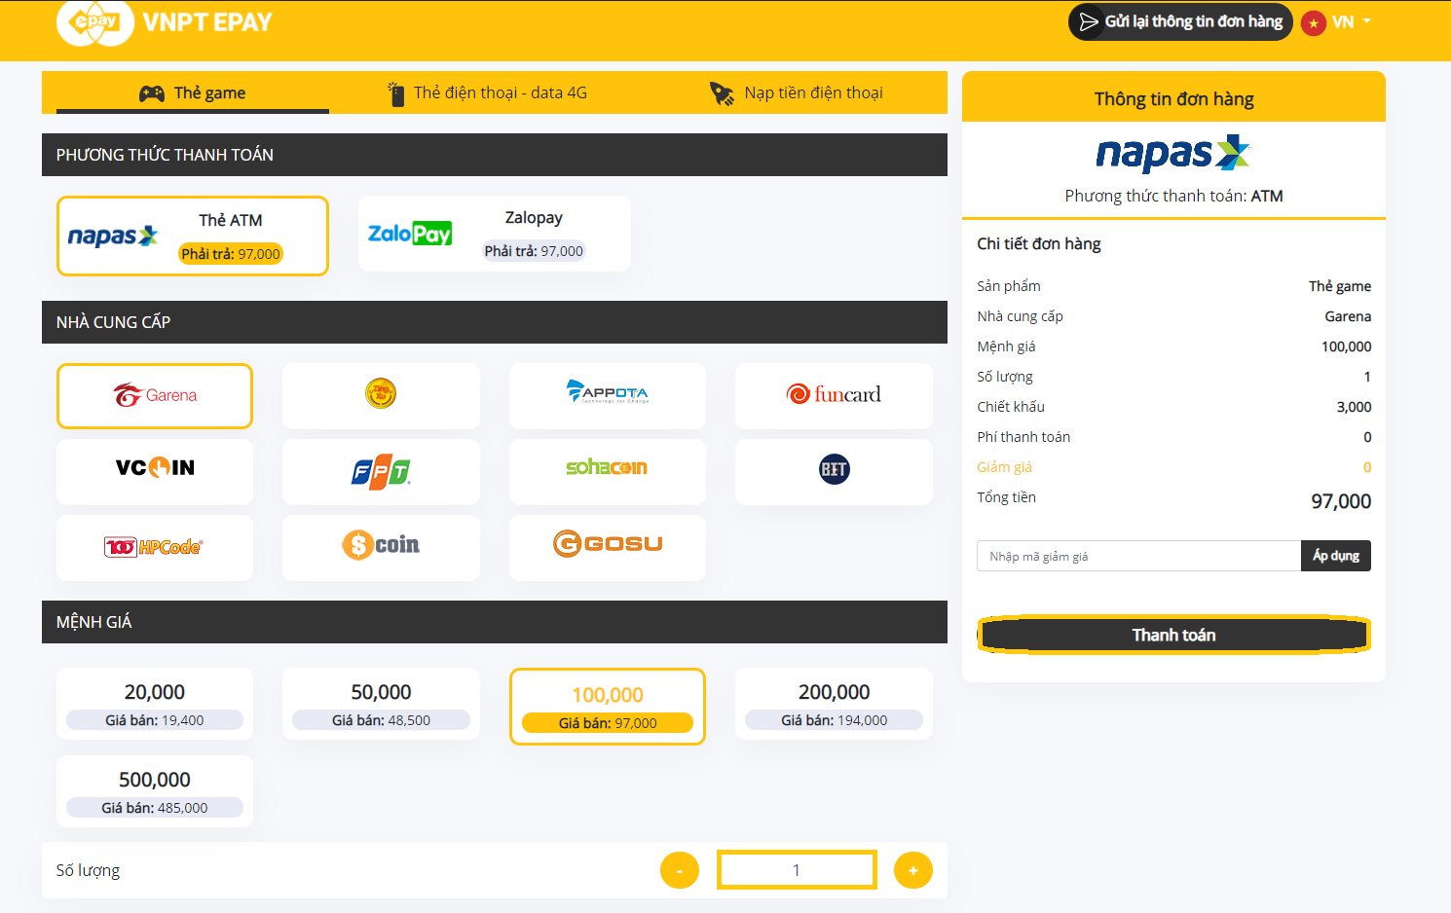Switch payment method to Zalopay
Screen dimensions: 1451x913
tap(494, 234)
